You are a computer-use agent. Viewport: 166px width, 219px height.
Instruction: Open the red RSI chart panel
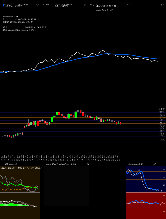pos(146,206)
